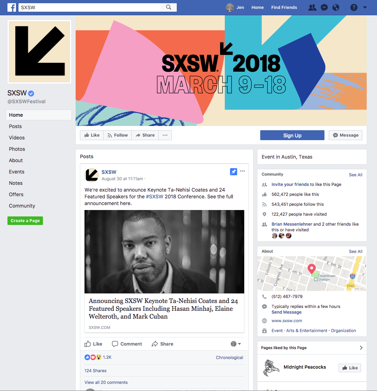
Task: Go to Home in the top navigation
Action: pyautogui.click(x=257, y=7)
